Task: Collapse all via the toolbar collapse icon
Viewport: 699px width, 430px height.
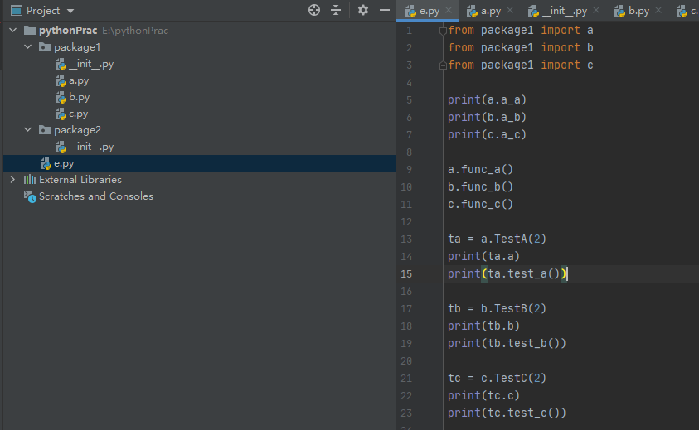Action: coord(336,10)
